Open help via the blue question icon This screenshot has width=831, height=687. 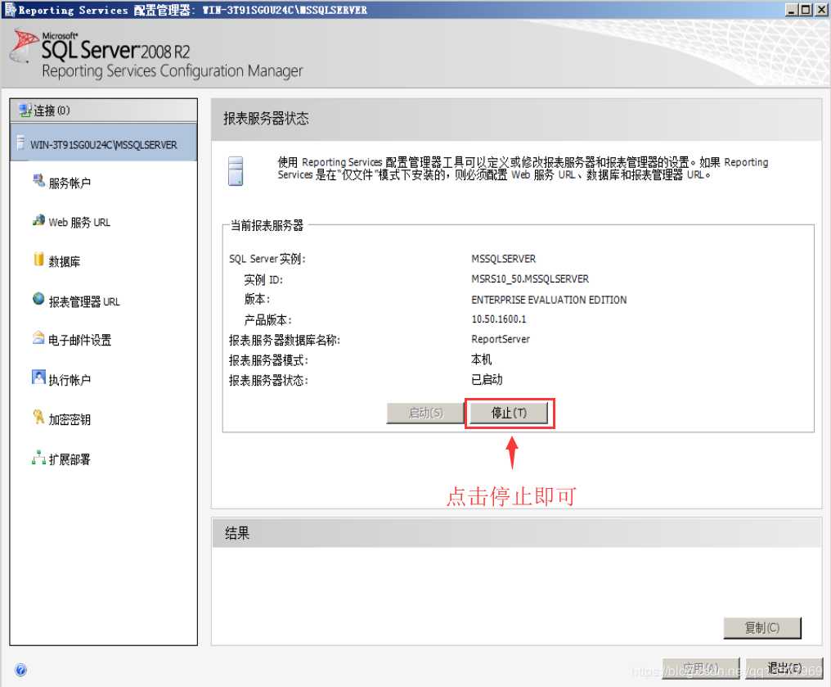pyautogui.click(x=20, y=670)
